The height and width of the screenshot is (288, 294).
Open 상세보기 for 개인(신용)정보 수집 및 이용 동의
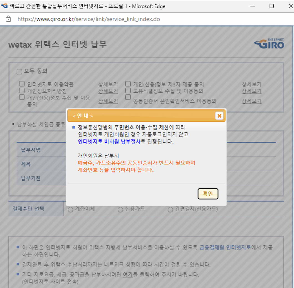108,101
